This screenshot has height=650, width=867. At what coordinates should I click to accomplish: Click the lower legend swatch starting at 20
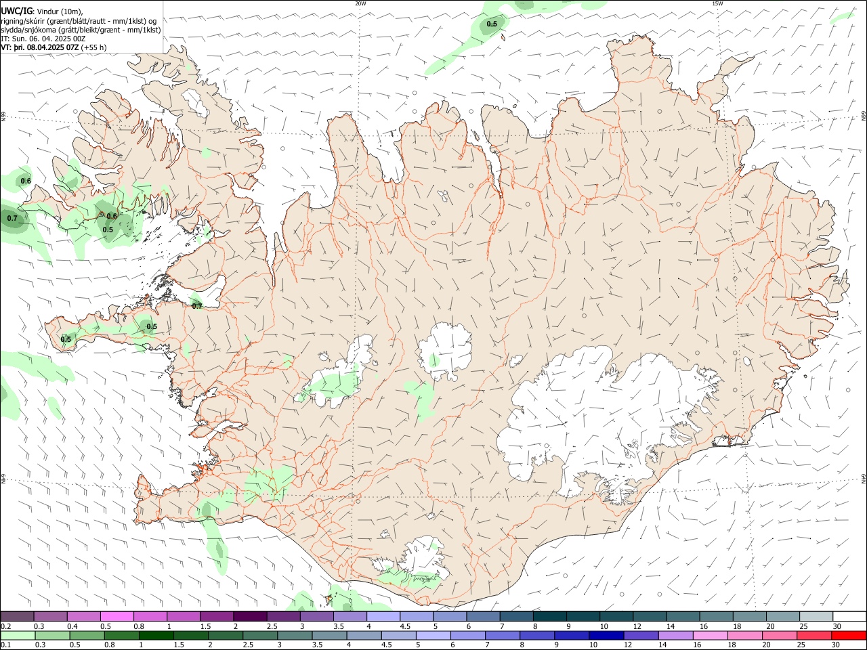[x=778, y=635]
